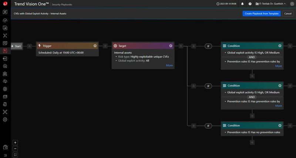Zoom out on the playbook canvas
The height and width of the screenshot is (158, 296).
(x=15, y=148)
